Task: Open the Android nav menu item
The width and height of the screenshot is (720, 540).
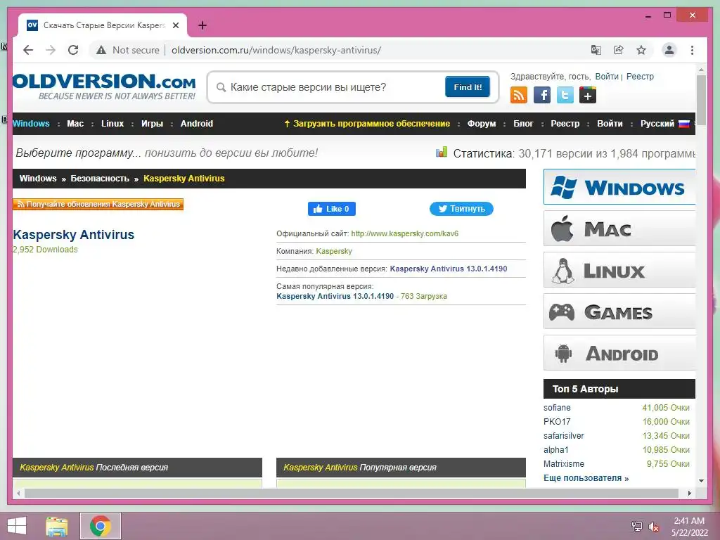Action: tap(197, 124)
